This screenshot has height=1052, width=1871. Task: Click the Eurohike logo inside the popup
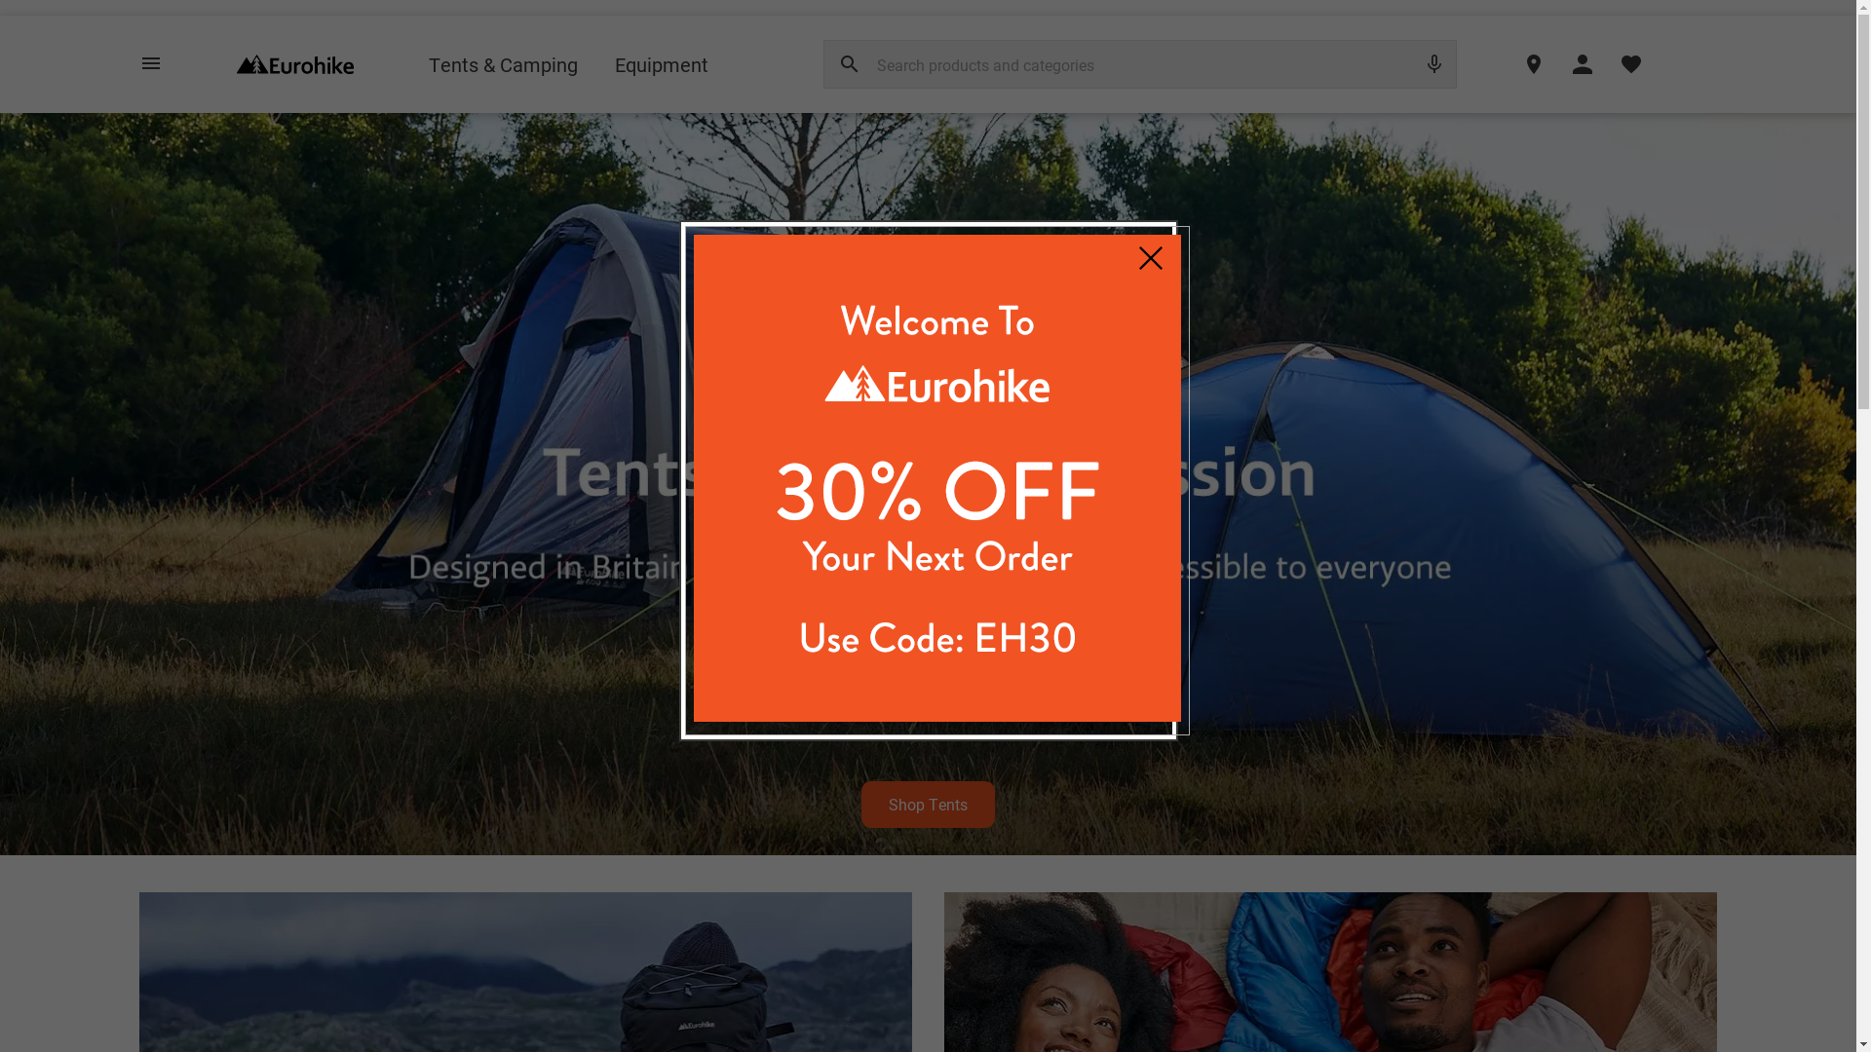tap(937, 384)
